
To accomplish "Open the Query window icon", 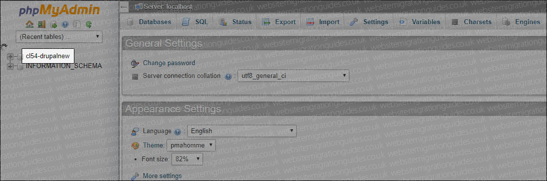I will (53, 25).
